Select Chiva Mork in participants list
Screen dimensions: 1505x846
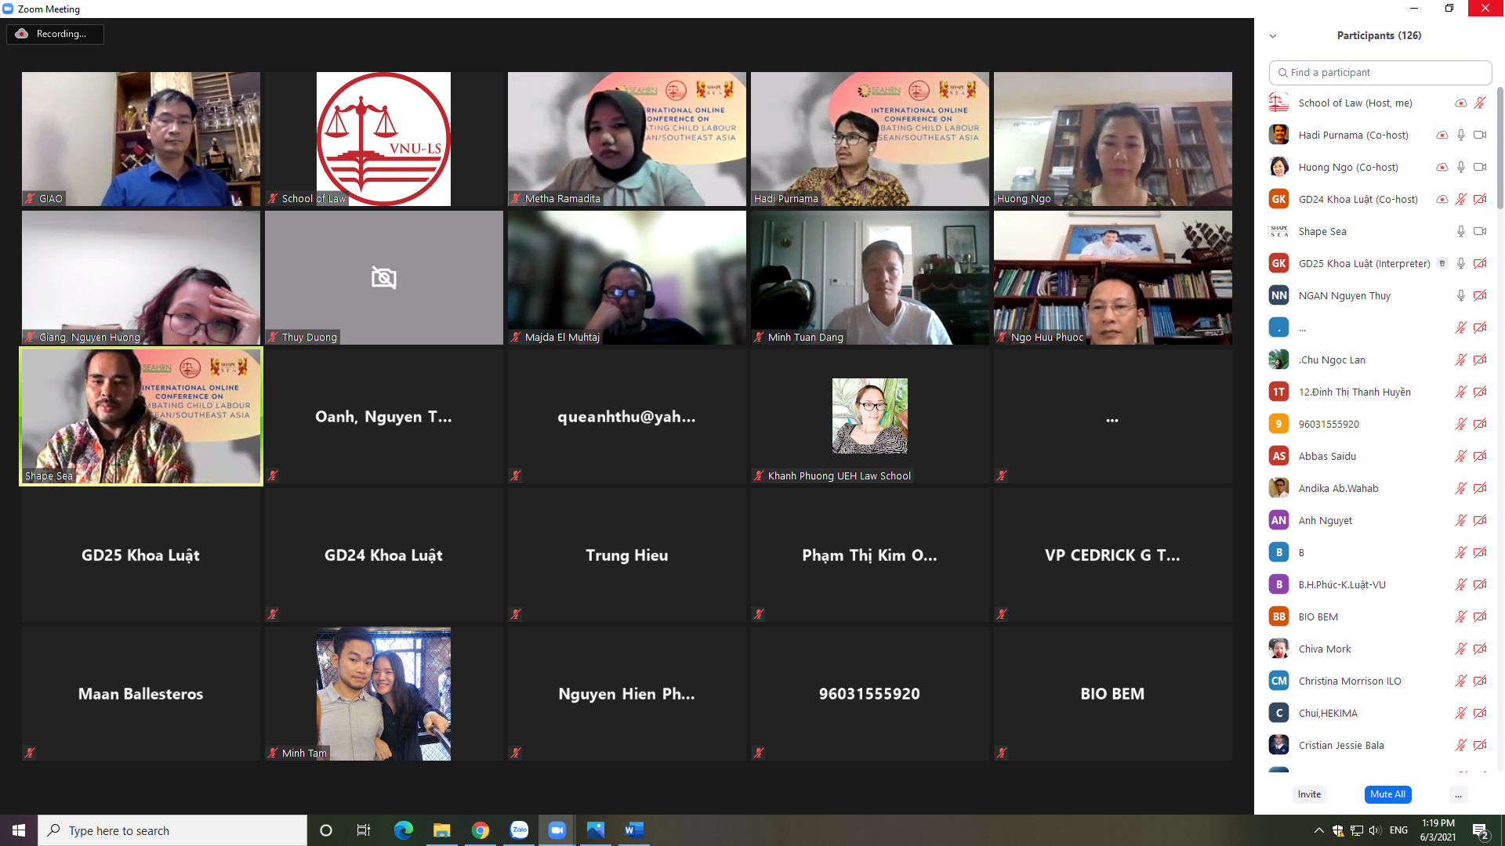1325,649
